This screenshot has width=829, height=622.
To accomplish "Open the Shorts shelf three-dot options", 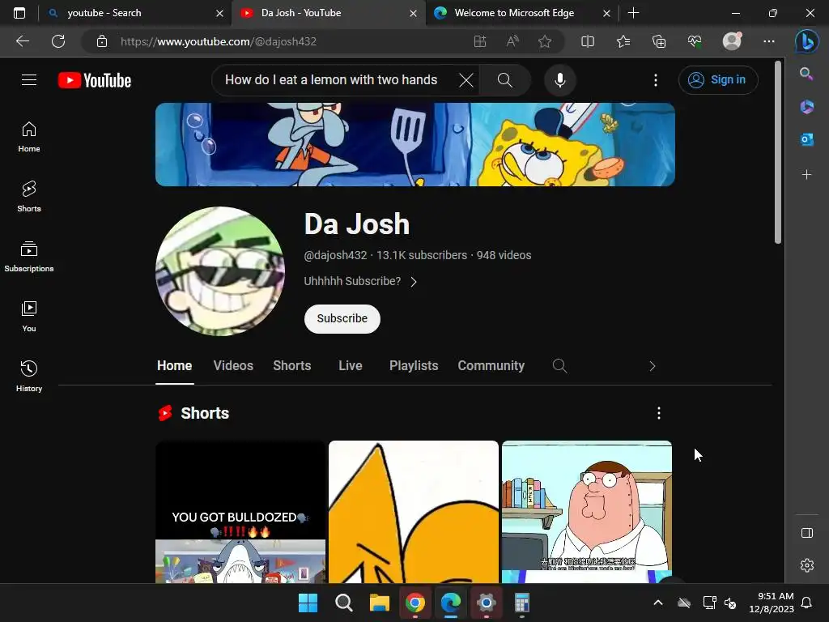I will pos(659,413).
